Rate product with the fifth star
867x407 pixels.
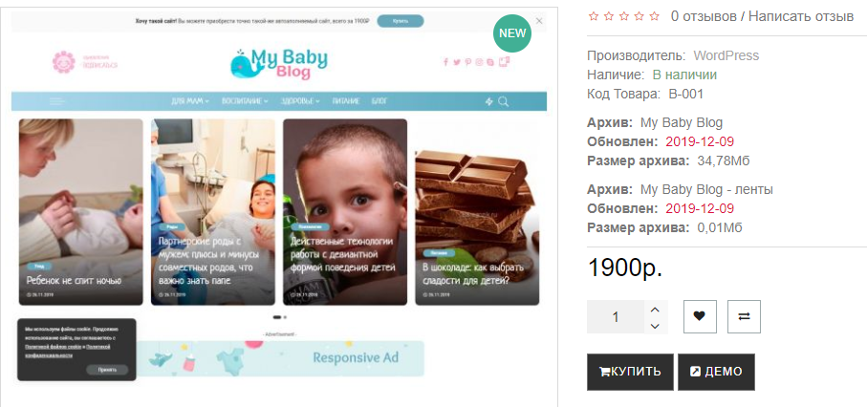(x=655, y=16)
